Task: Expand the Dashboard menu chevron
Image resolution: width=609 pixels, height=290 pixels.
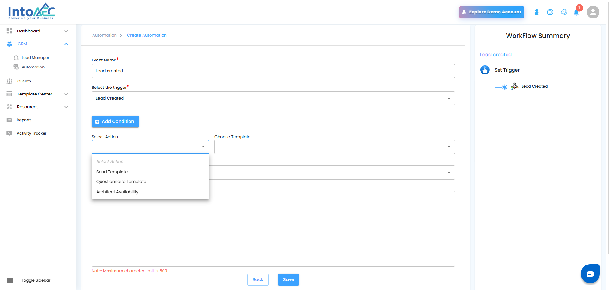Action: coord(66,31)
